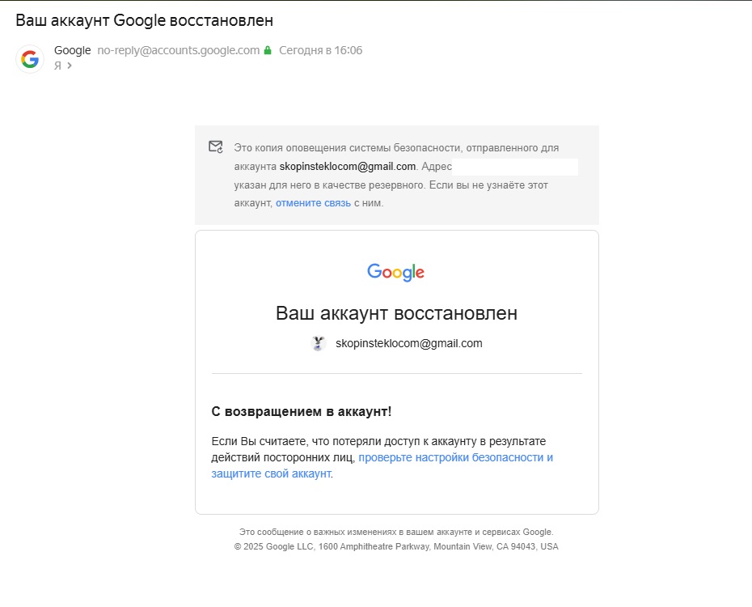Expand recipient details chevron next to Я
This screenshot has height=607, width=752.
tap(70, 66)
